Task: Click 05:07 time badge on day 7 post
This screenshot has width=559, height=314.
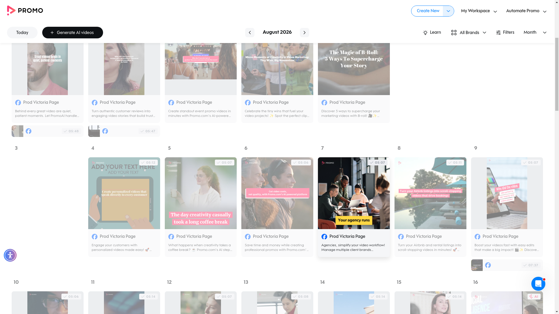Action: pos(377,163)
